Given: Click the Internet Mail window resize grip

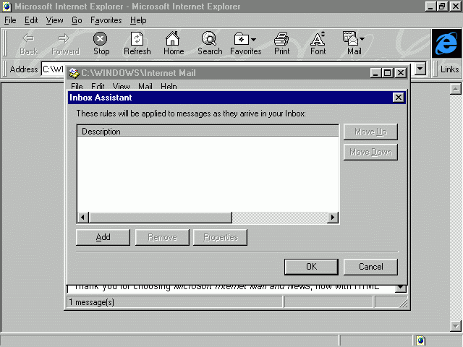Looking at the screenshot, I should pyautogui.click(x=403, y=303).
